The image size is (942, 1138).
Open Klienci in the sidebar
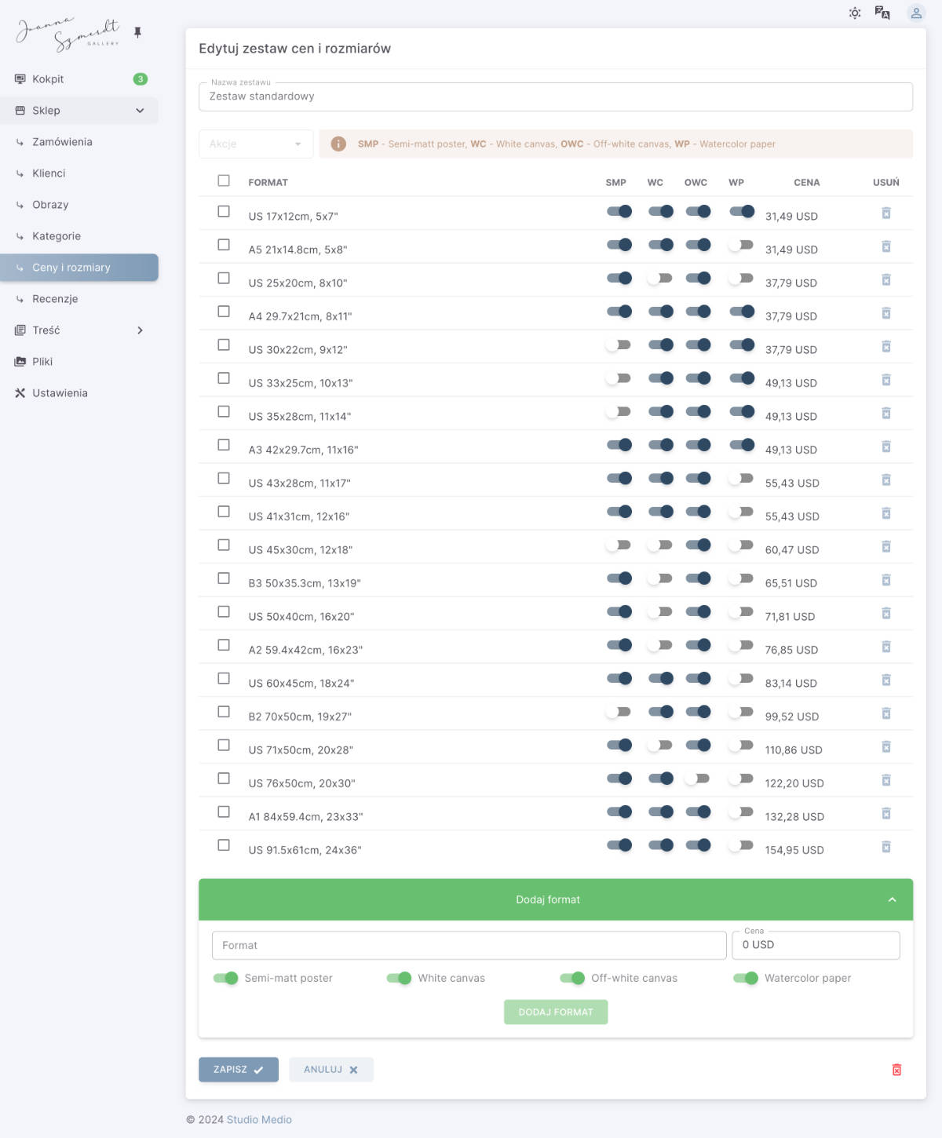click(x=78, y=173)
